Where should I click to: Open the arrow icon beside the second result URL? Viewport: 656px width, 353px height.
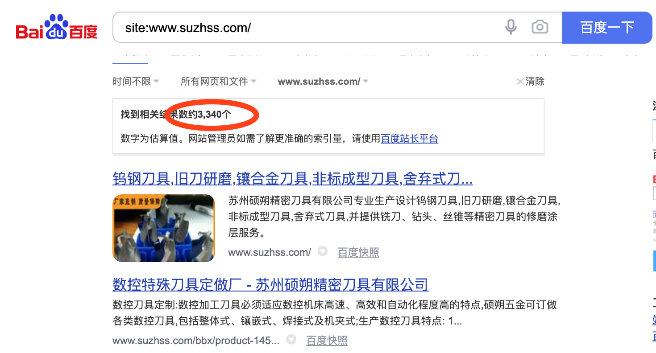coord(291,340)
